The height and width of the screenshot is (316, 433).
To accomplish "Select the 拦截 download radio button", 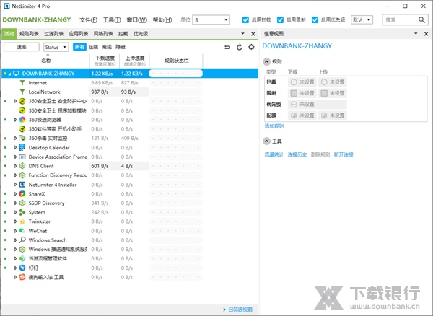I will pyautogui.click(x=294, y=82).
